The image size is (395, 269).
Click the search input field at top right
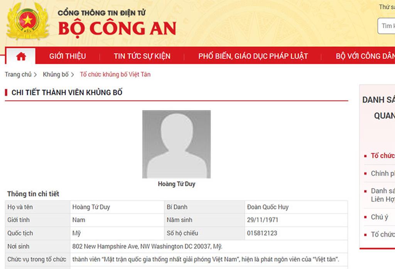(386, 26)
